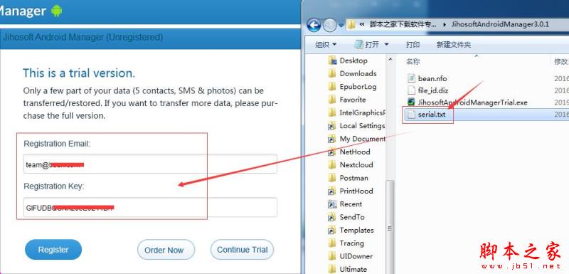Click the green Android logo in header
This screenshot has width=569, height=274.
point(57,11)
